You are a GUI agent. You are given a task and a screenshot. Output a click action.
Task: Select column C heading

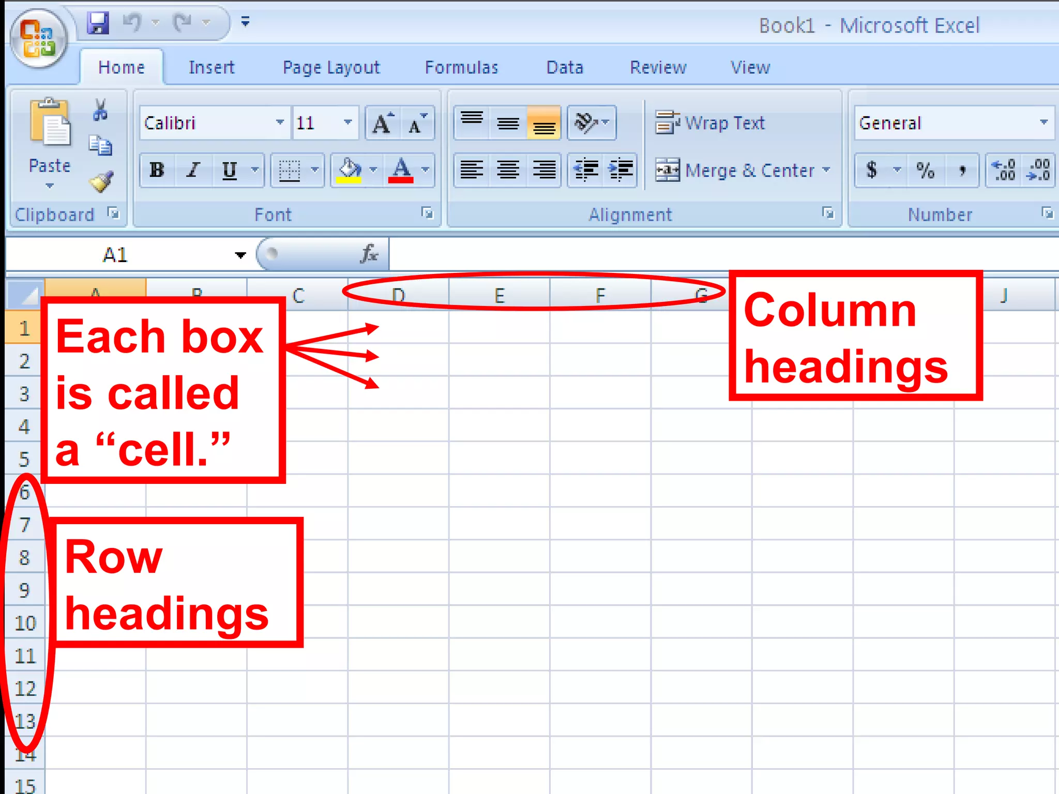tap(298, 295)
